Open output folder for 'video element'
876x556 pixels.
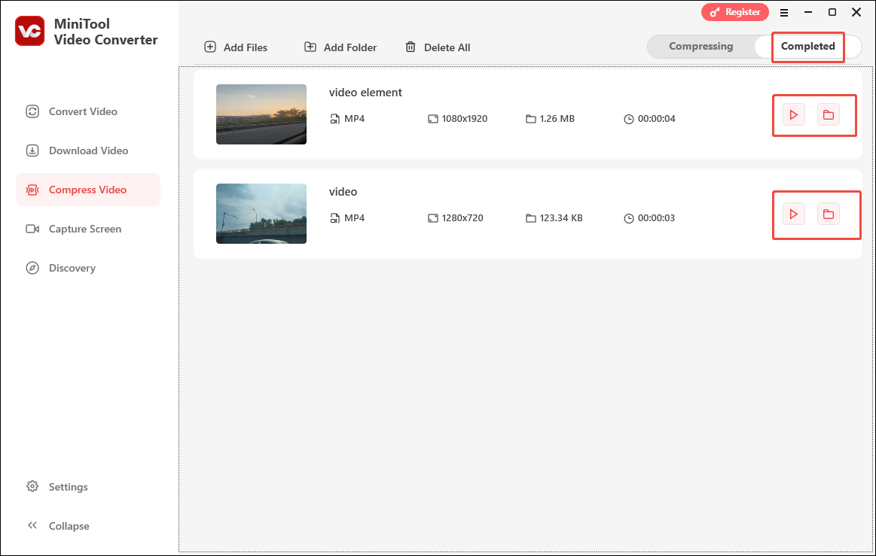coord(829,114)
